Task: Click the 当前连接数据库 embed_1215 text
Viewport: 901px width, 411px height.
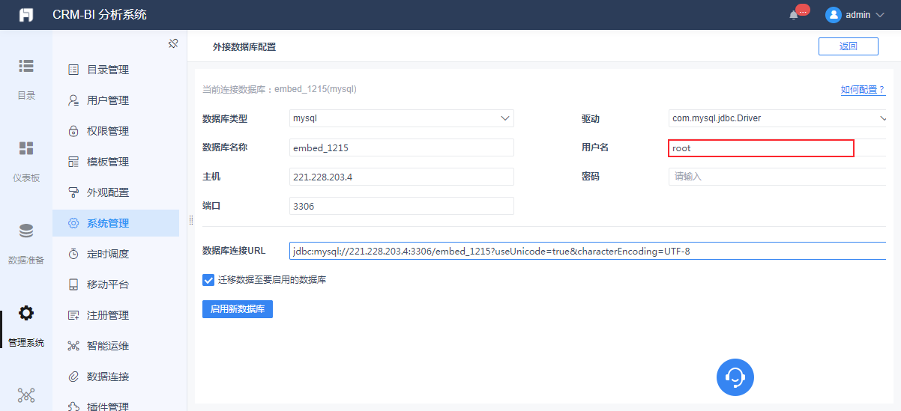Action: (280, 89)
